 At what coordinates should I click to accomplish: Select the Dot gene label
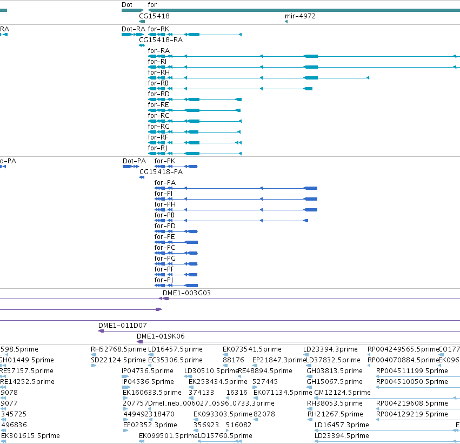tap(126, 5)
